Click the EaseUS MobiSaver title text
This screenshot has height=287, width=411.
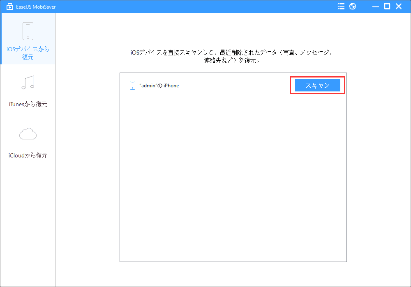click(x=36, y=7)
